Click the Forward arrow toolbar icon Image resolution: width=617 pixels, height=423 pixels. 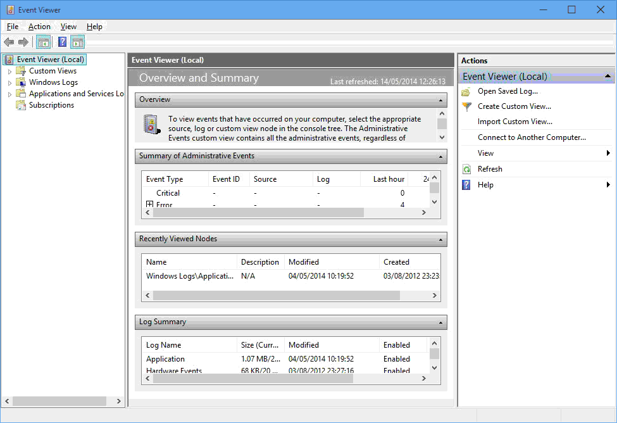pyautogui.click(x=23, y=42)
